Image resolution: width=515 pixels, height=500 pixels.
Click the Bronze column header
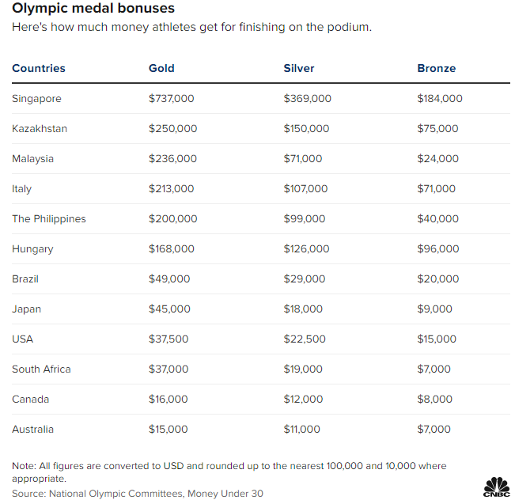coord(436,68)
